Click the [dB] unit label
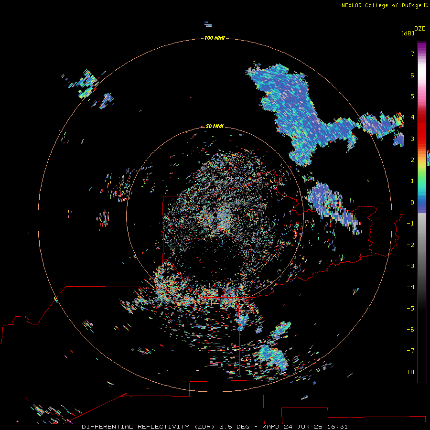Image resolution: width=430 pixels, height=430 pixels. click(x=408, y=33)
